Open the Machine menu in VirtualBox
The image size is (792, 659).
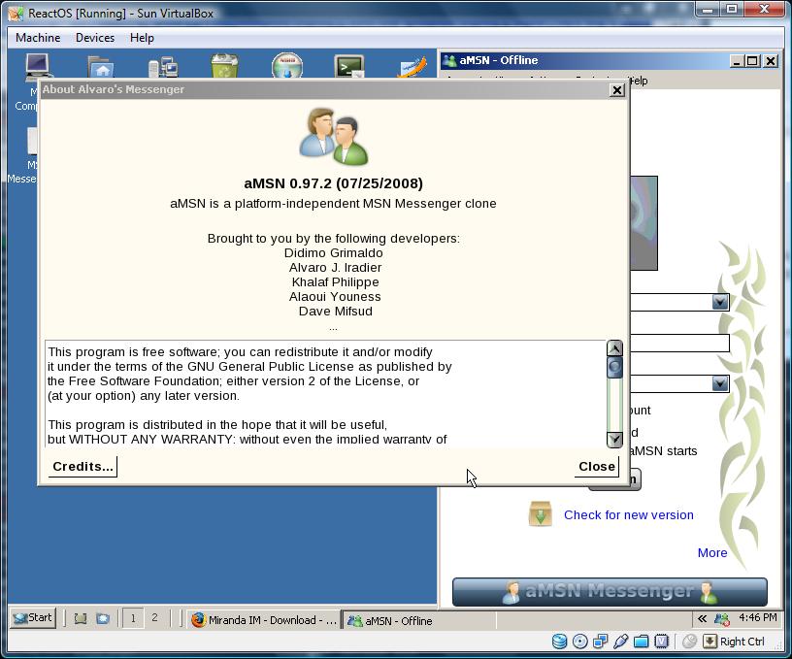(38, 38)
